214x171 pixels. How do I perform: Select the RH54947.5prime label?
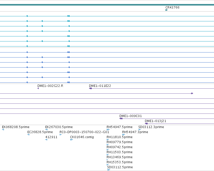pos(119,127)
